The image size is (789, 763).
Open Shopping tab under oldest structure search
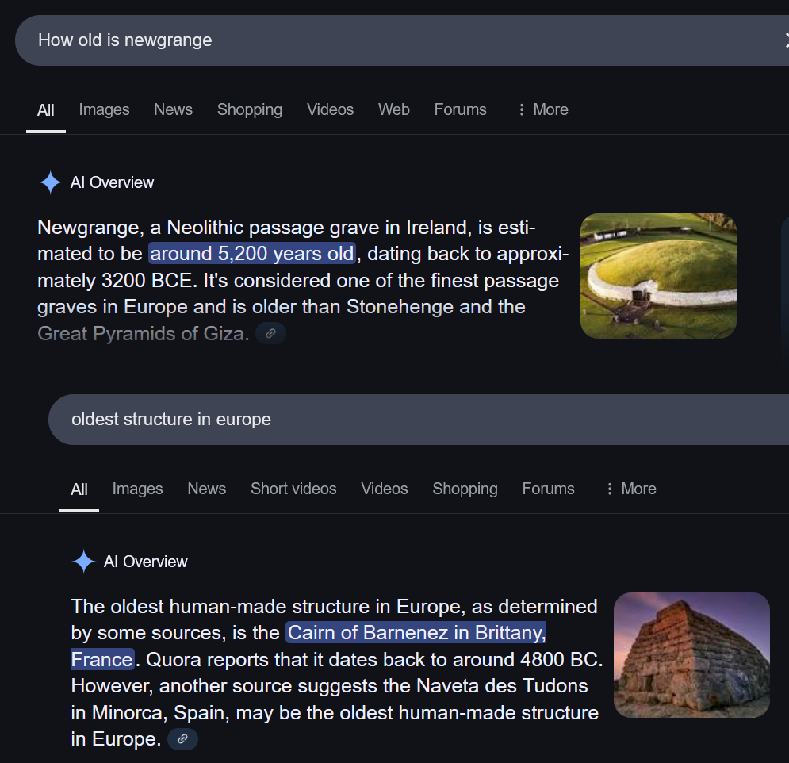465,489
